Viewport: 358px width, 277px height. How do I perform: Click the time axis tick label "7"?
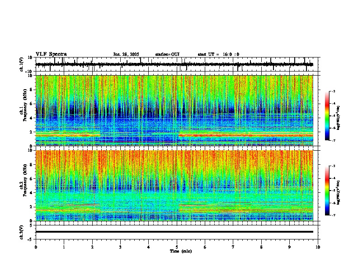pos(233,247)
